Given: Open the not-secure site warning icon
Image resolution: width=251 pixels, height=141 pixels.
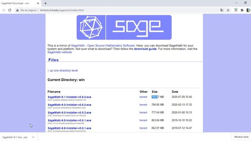Looking at the screenshot, I should click(x=17, y=10).
